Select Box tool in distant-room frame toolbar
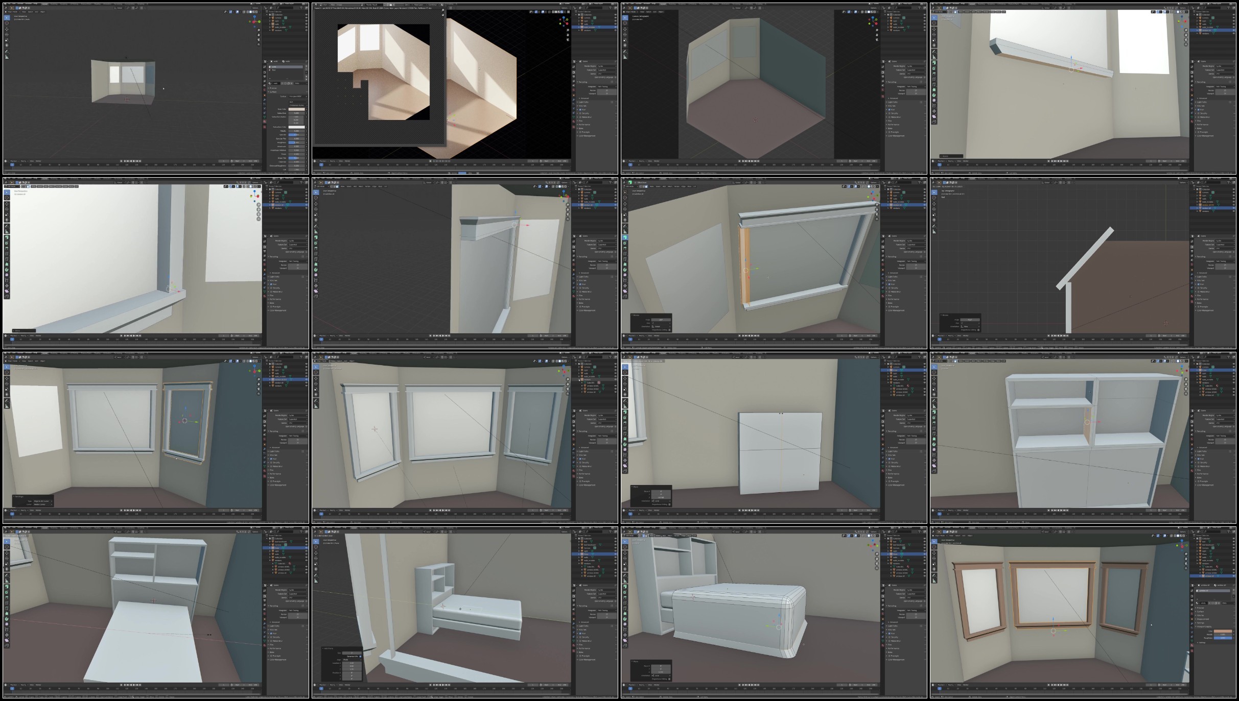The height and width of the screenshot is (701, 1239). [x=7, y=18]
